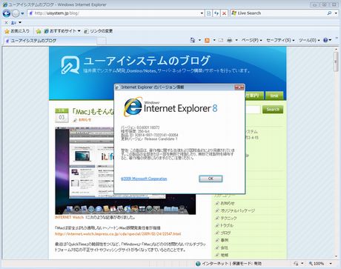Expand the Print options dropdown arrow
Screen dimensions: 341x269
point(236,40)
